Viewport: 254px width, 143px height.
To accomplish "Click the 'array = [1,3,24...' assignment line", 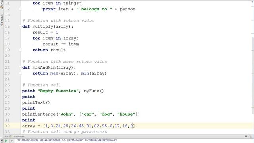I will [x=79, y=126].
